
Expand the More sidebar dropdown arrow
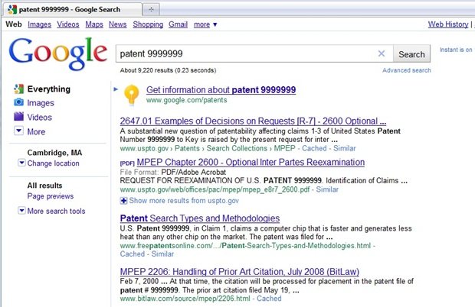tap(19, 131)
